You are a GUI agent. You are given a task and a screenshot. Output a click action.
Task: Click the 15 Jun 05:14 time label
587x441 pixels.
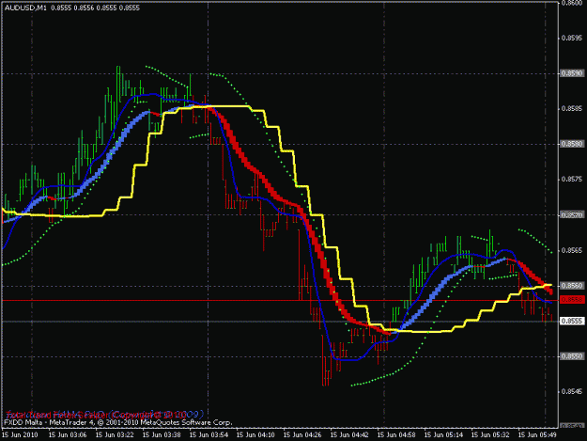coord(443,435)
